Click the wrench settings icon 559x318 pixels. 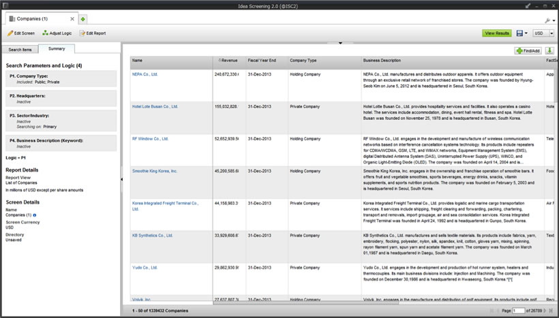(547, 20)
